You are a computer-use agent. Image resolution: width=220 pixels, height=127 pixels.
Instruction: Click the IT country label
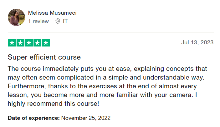pos(65,21)
